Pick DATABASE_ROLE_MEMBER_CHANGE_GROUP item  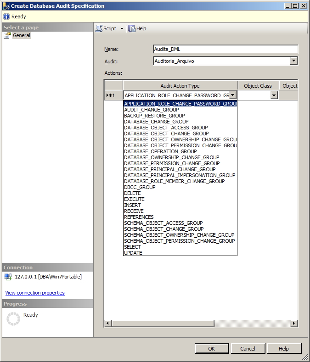click(x=180, y=182)
